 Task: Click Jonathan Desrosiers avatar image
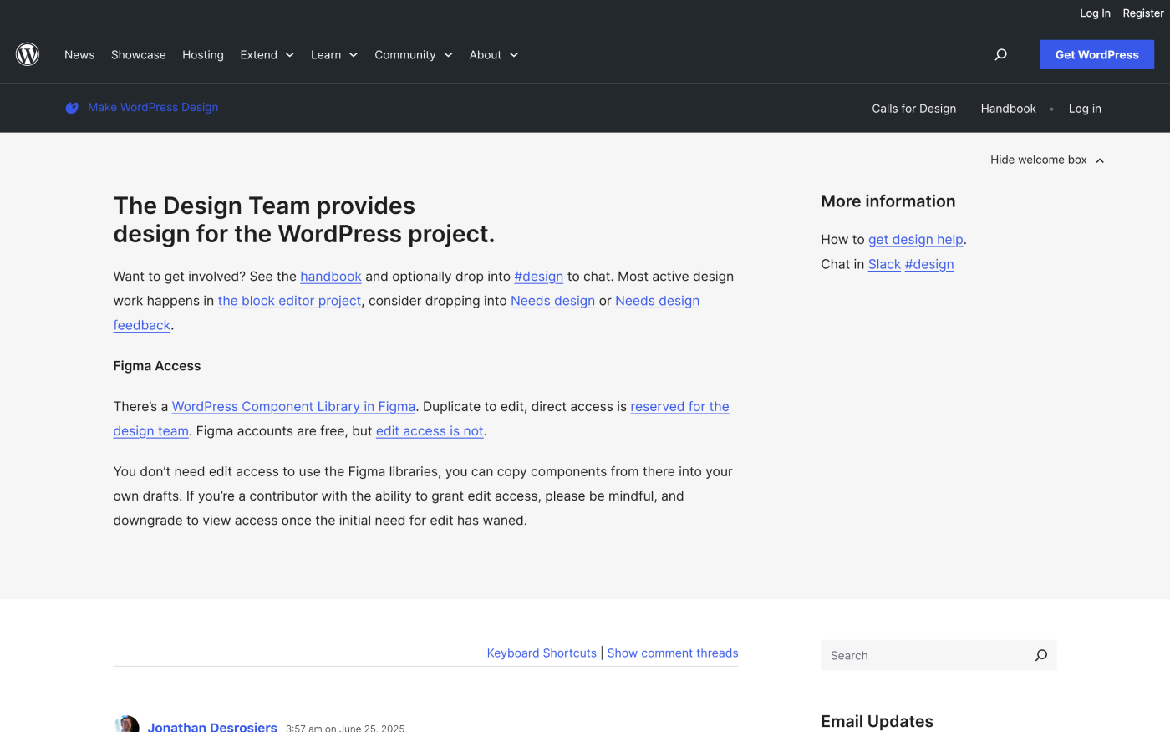pos(127,724)
